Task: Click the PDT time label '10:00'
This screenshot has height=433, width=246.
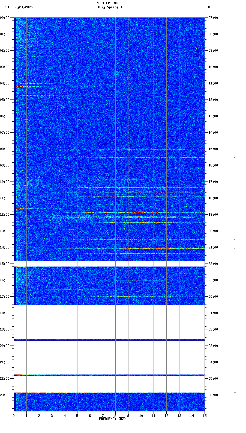Action: pos(5,182)
